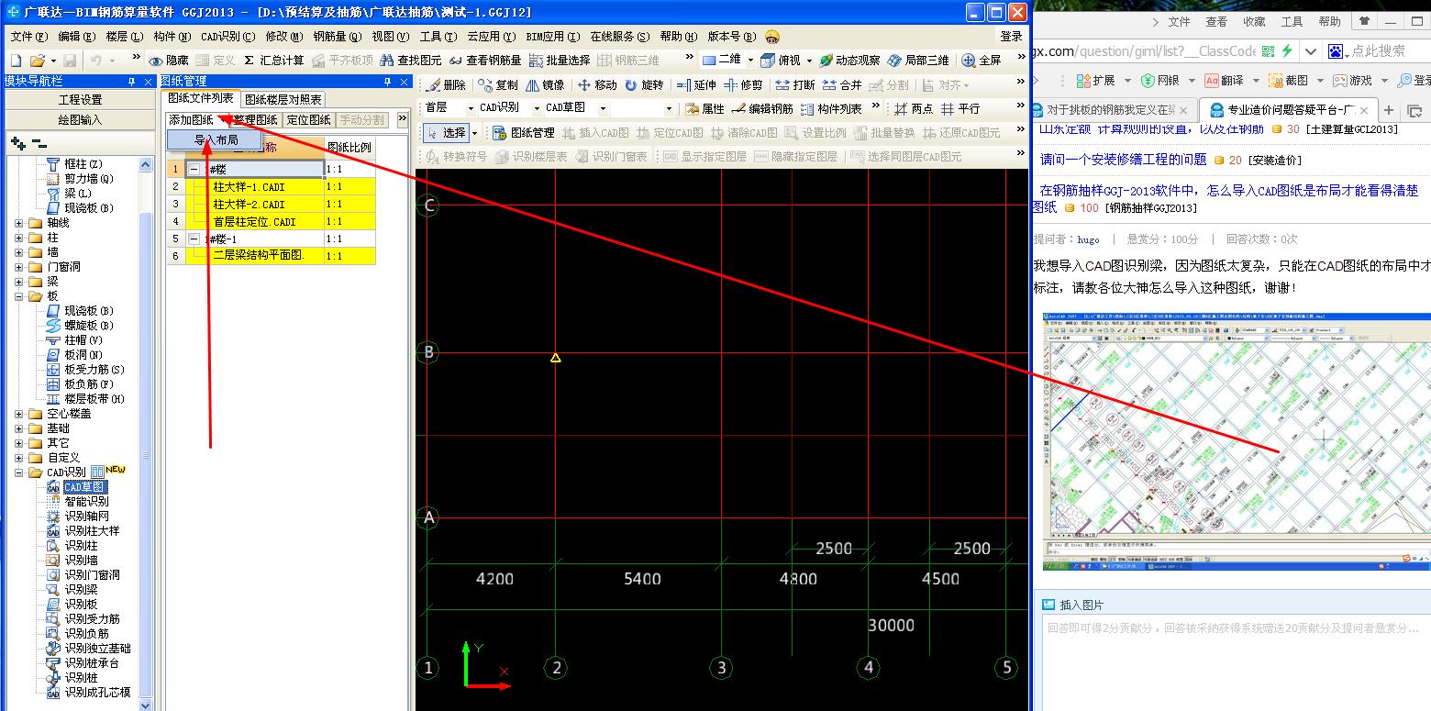Select 两点 two-point axis tool
The width and height of the screenshot is (1431, 711).
click(x=914, y=108)
